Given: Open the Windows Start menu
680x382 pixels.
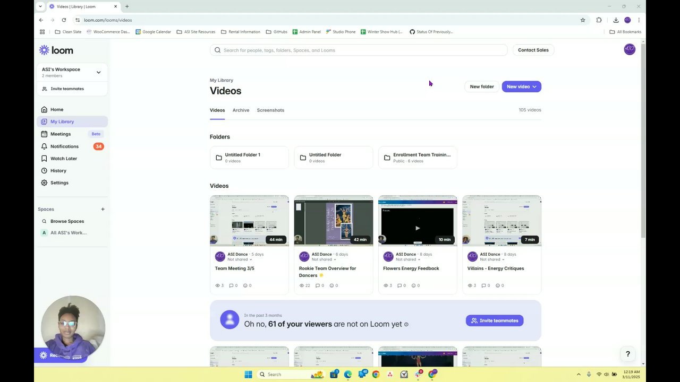Looking at the screenshot, I should 248,375.
